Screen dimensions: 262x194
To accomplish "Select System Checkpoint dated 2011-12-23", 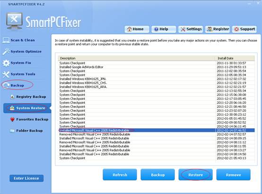I will click(x=157, y=111).
